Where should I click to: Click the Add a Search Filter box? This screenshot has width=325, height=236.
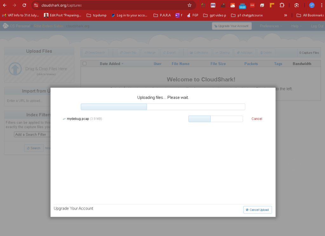click(32, 134)
